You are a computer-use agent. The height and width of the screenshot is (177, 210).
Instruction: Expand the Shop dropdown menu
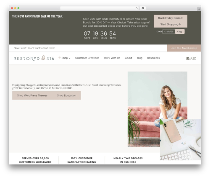click(66, 58)
